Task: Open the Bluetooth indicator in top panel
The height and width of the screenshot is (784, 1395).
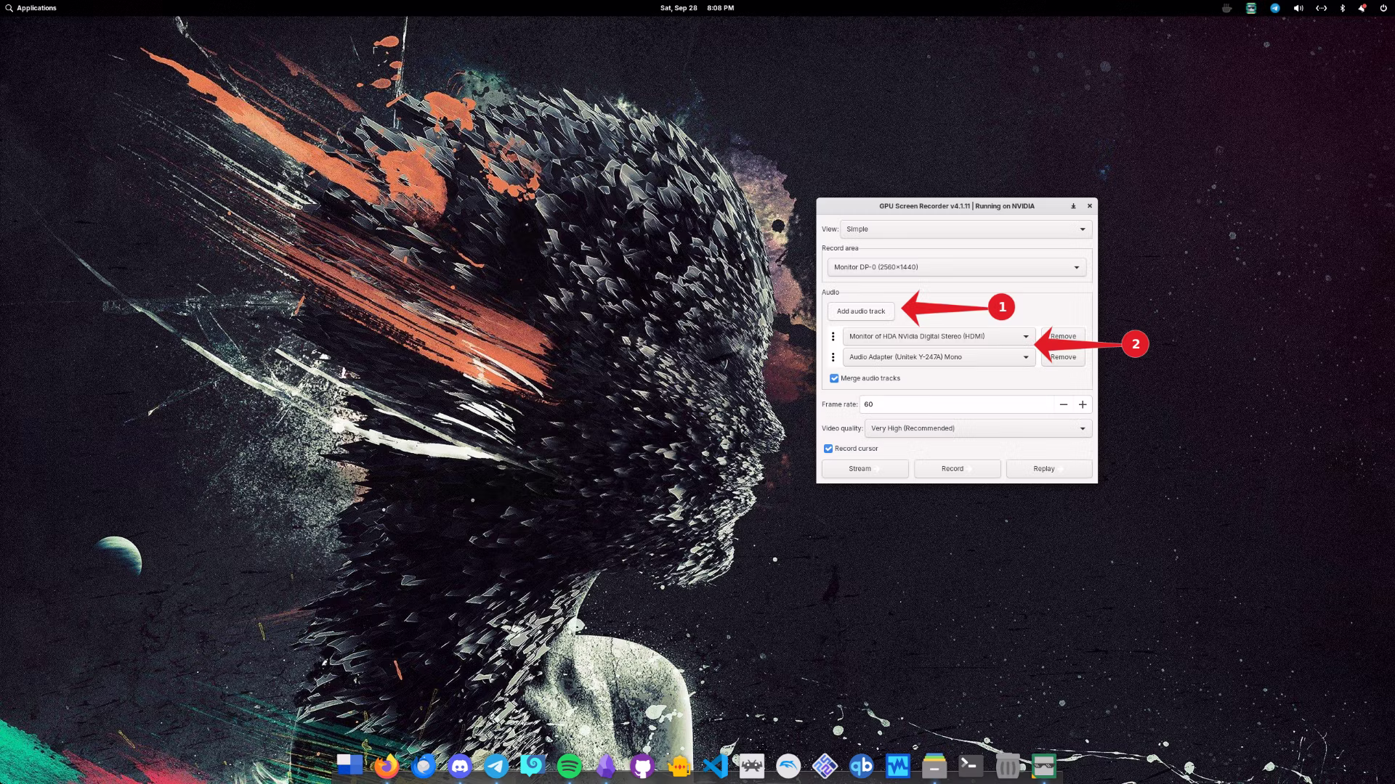Action: pos(1342,8)
